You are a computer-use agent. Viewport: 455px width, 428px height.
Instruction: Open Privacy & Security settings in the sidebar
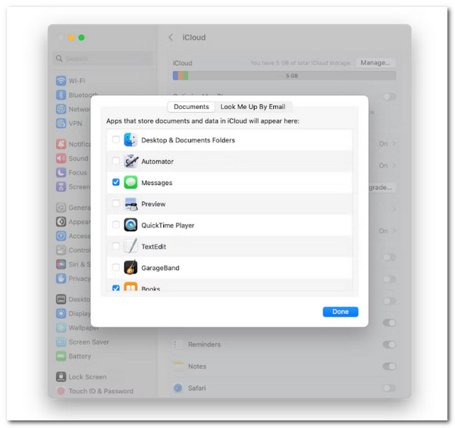point(73,279)
